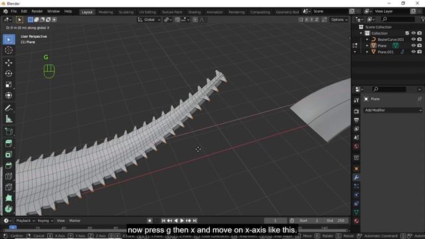Open the Window menu
Screen dimensions: 425x239
[53, 11]
